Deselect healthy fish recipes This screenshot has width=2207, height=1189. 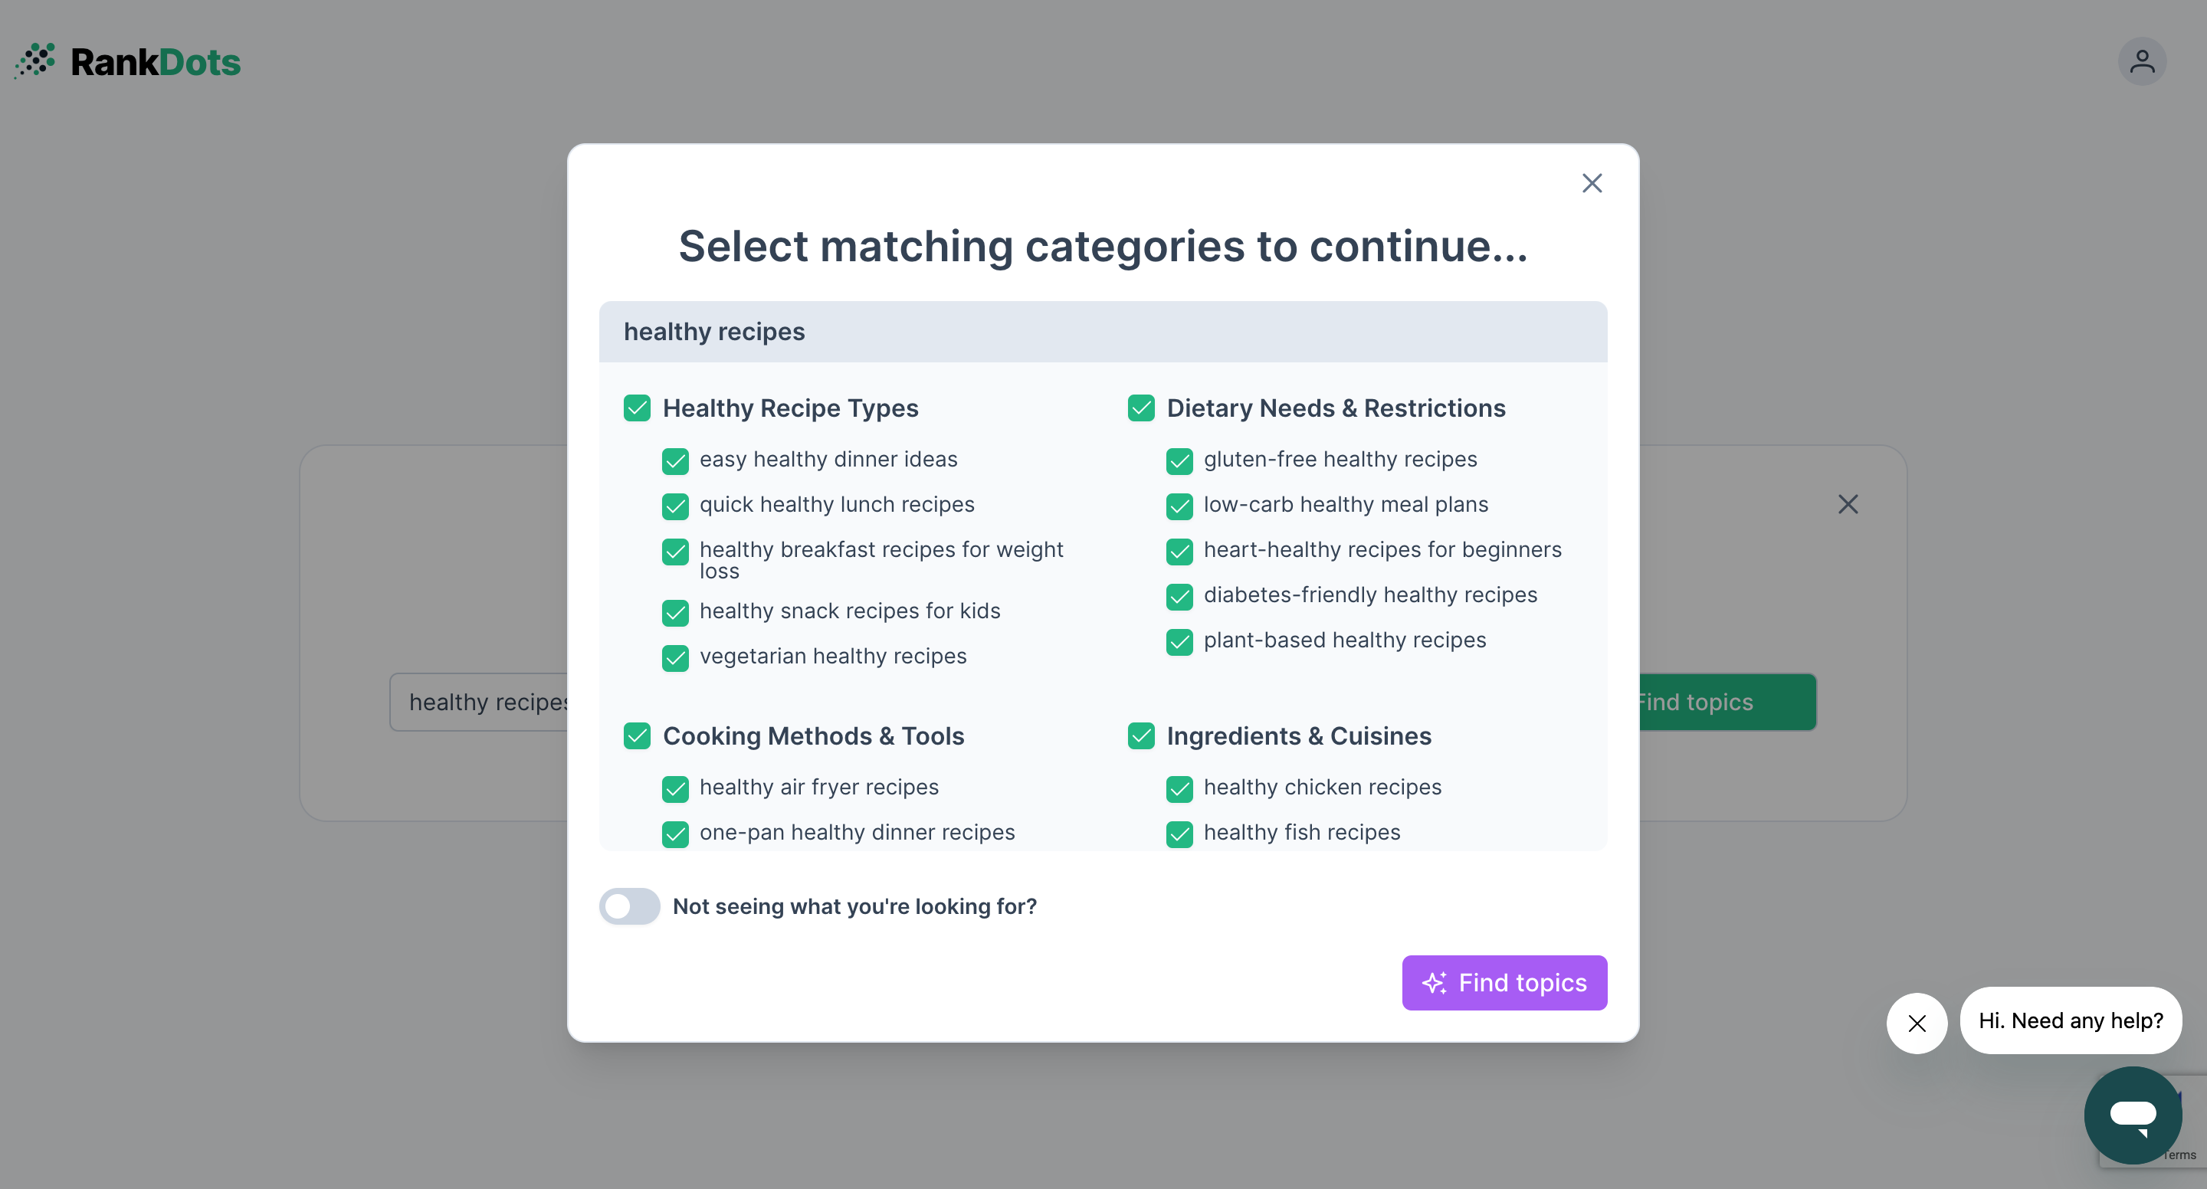tap(1180, 834)
